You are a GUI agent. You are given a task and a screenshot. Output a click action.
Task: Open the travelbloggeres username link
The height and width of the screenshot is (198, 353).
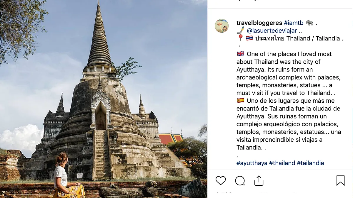259,23
